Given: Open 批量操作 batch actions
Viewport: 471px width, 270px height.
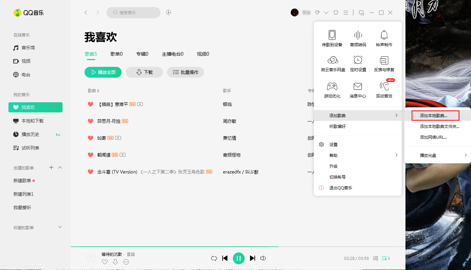Looking at the screenshot, I should tap(185, 72).
